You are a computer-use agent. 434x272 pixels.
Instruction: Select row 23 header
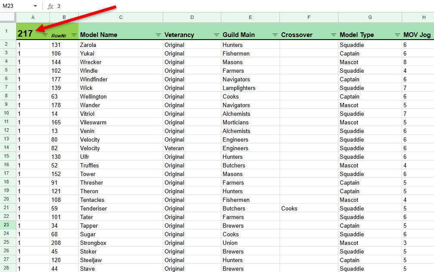[x=8, y=225]
